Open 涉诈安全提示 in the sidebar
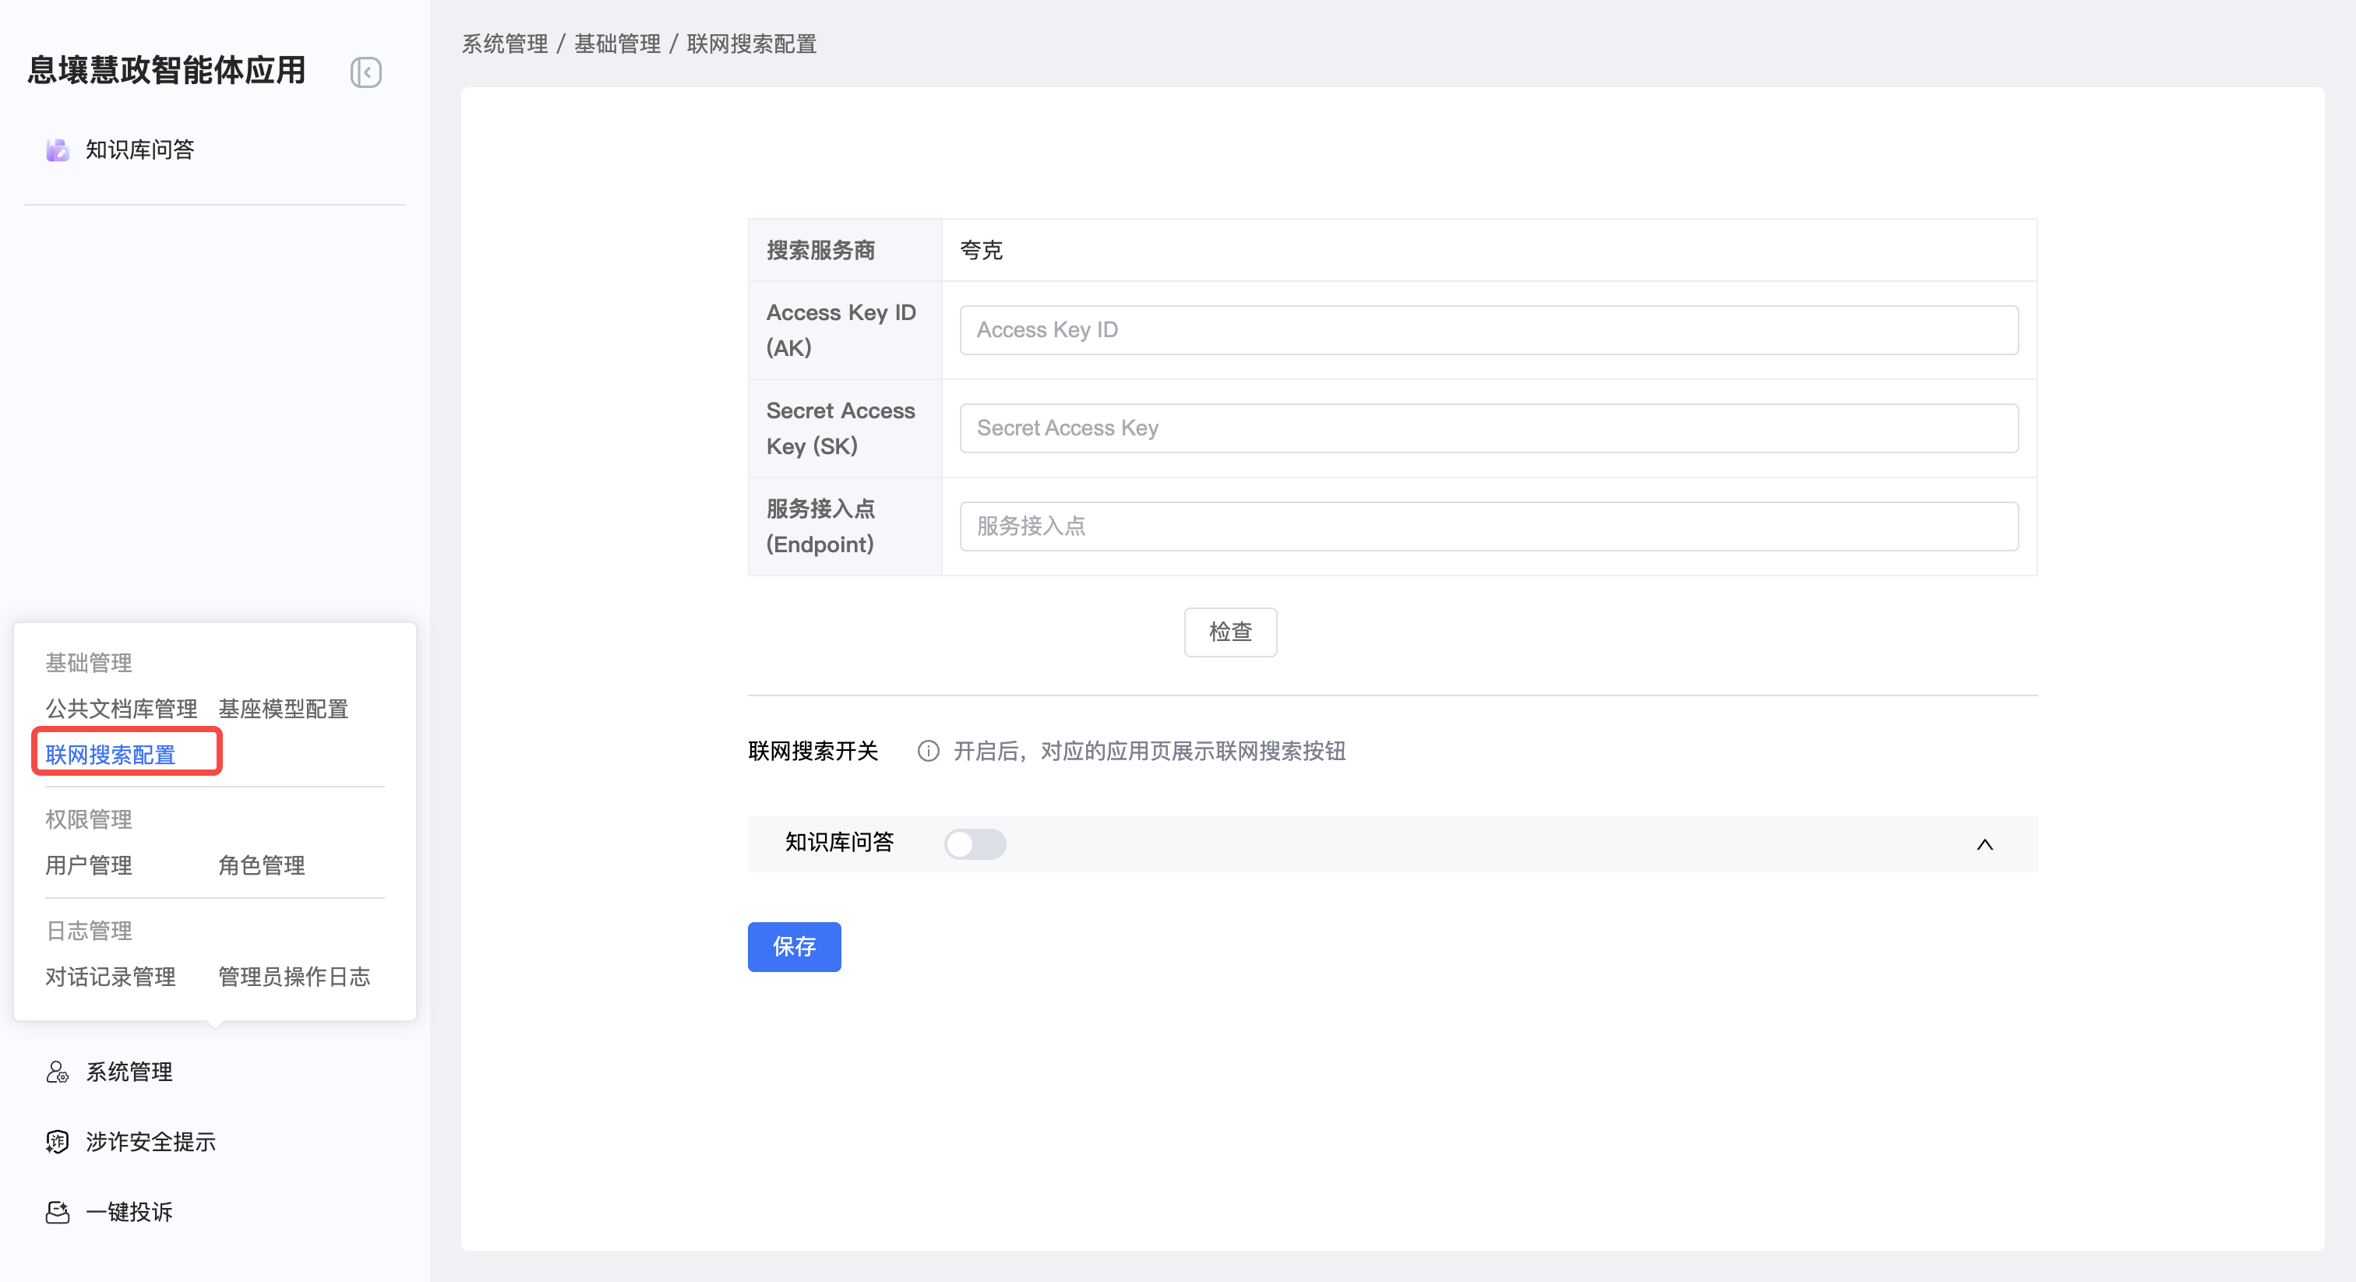2356x1282 pixels. (x=151, y=1141)
